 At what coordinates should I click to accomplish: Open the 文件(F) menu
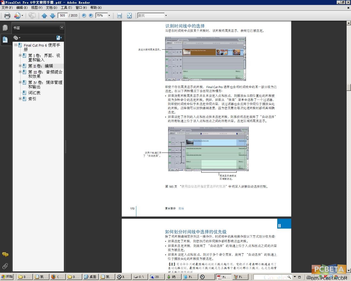7,8
